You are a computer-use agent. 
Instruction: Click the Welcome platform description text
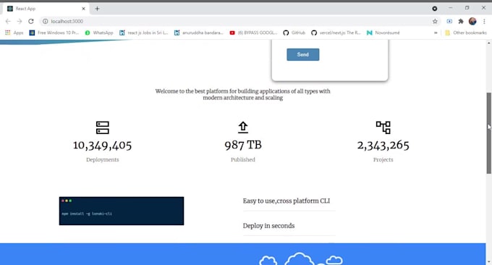[x=243, y=95]
